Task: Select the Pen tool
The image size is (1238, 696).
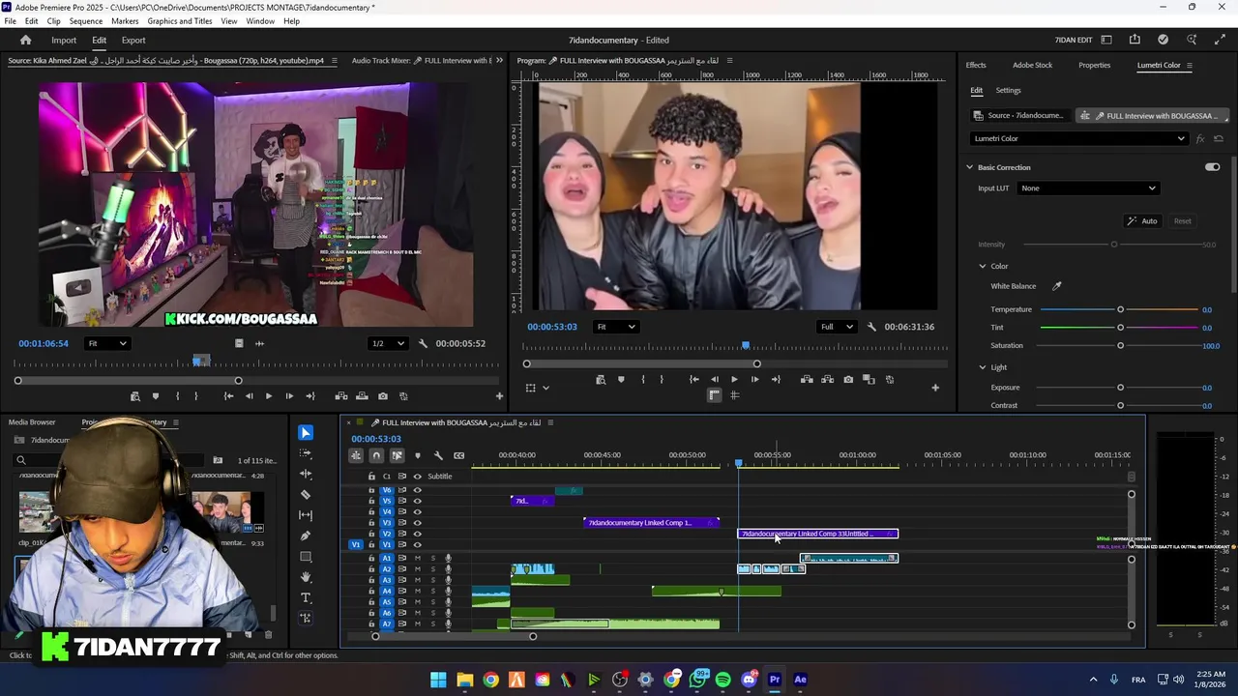Action: (306, 536)
